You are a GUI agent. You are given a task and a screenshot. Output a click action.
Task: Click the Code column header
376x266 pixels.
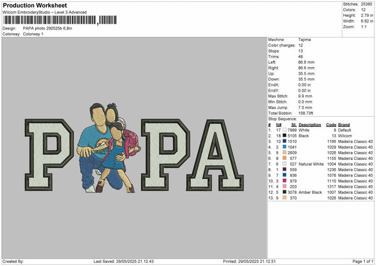[332, 124]
